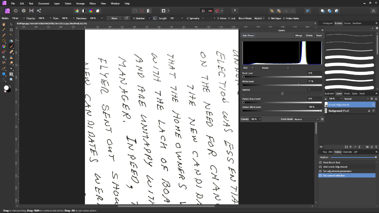Open the account profile icon
Image resolution: width=379 pixels, height=213 pixels.
click(373, 11)
